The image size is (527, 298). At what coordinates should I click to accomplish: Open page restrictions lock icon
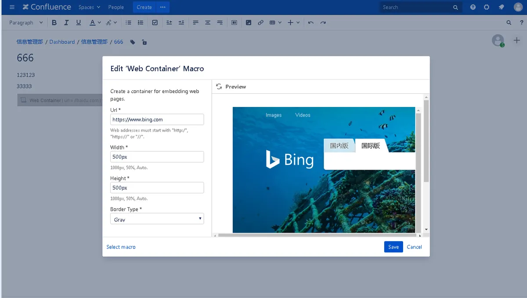click(x=144, y=42)
